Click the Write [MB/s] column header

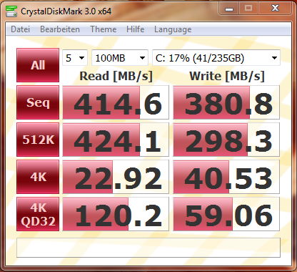click(227, 77)
